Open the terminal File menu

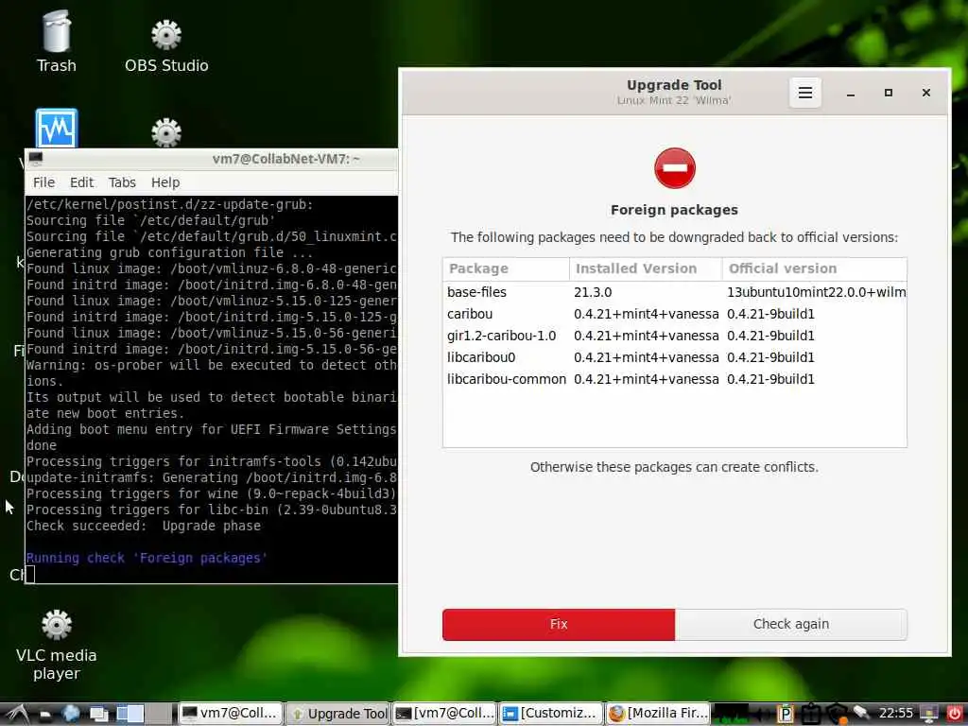[x=43, y=182]
